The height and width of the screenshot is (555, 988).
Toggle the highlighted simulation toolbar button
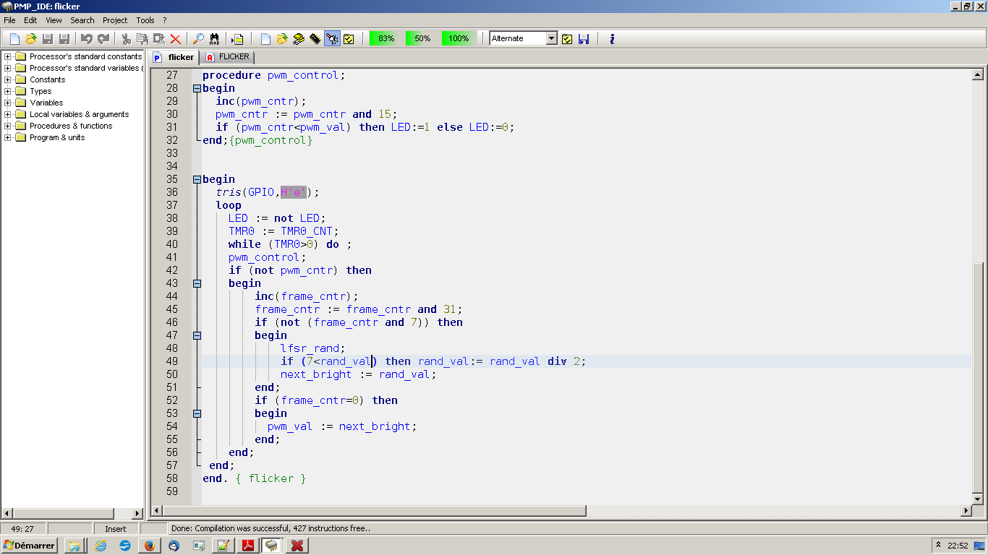(332, 38)
